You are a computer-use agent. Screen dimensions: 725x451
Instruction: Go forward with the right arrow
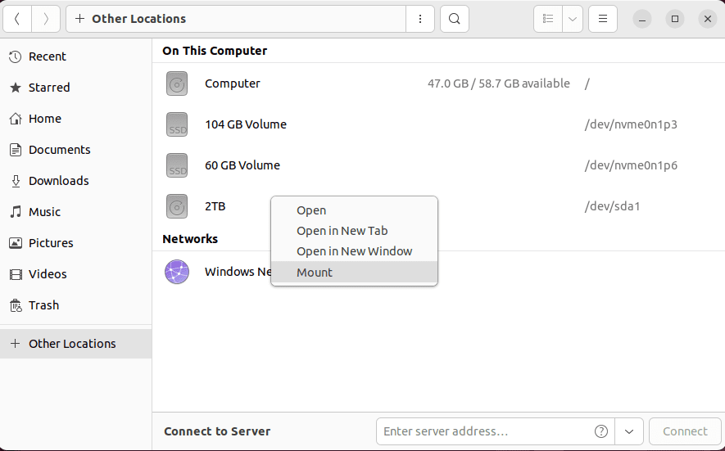(46, 19)
